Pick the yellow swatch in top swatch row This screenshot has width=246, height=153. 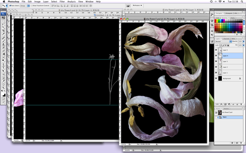(x=217, y=20)
